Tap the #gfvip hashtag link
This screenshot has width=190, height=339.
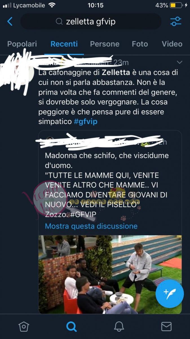pyautogui.click(x=85, y=122)
